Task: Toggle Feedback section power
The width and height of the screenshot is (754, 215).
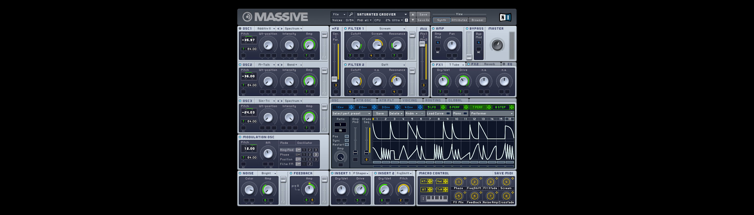Action: [x=291, y=173]
